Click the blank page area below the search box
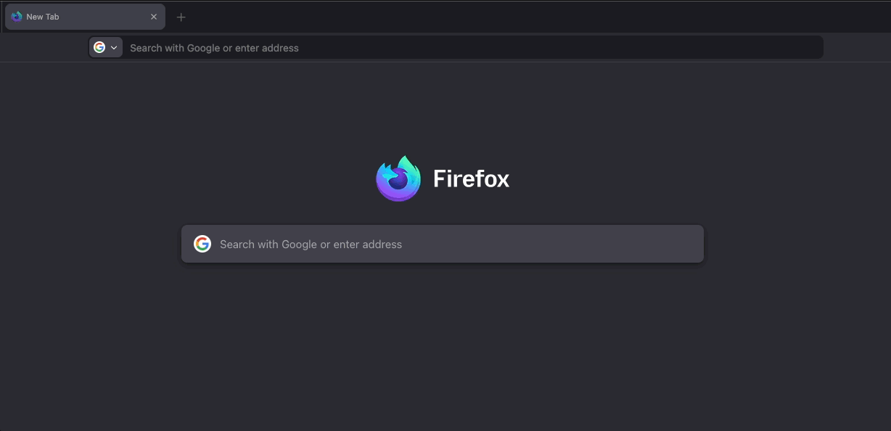891x431 pixels. click(x=443, y=341)
